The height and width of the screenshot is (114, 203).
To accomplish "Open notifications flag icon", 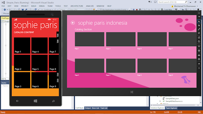I will (x=150, y=2).
